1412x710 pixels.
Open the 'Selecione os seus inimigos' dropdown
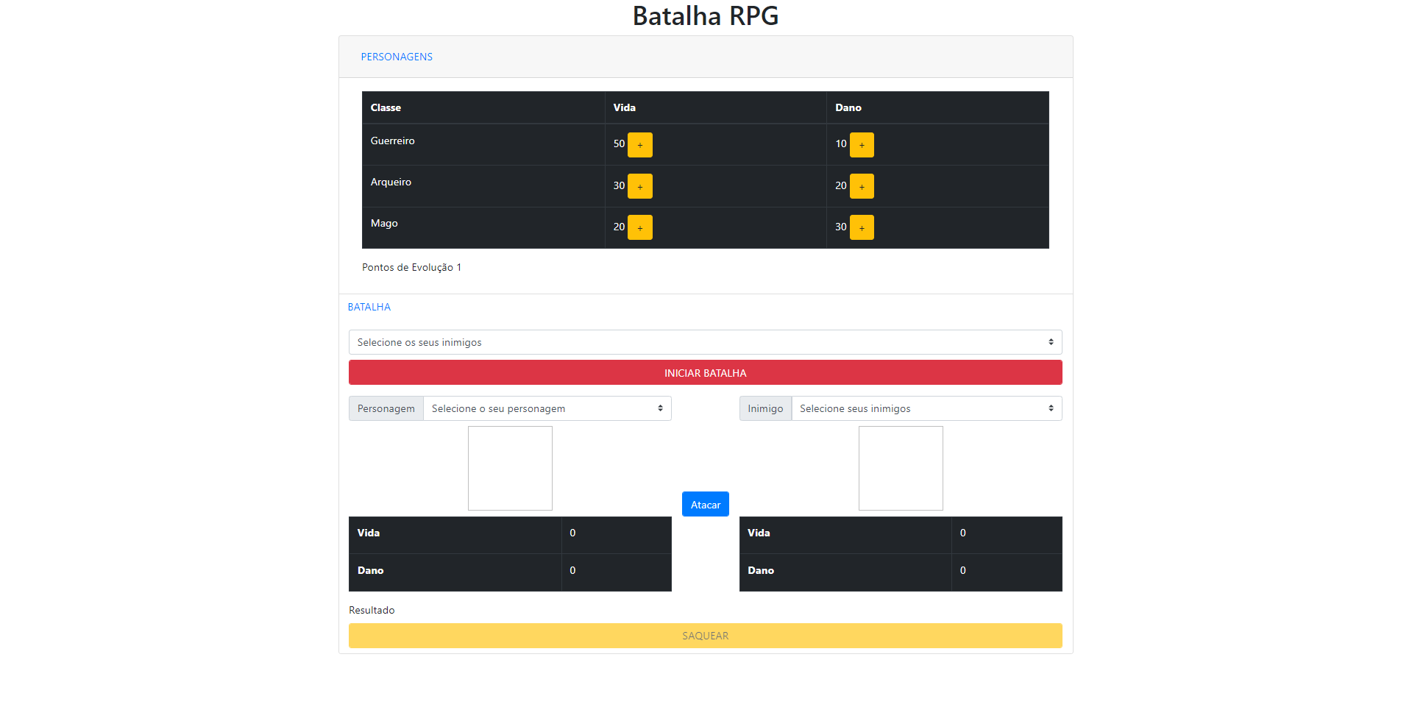(x=705, y=342)
